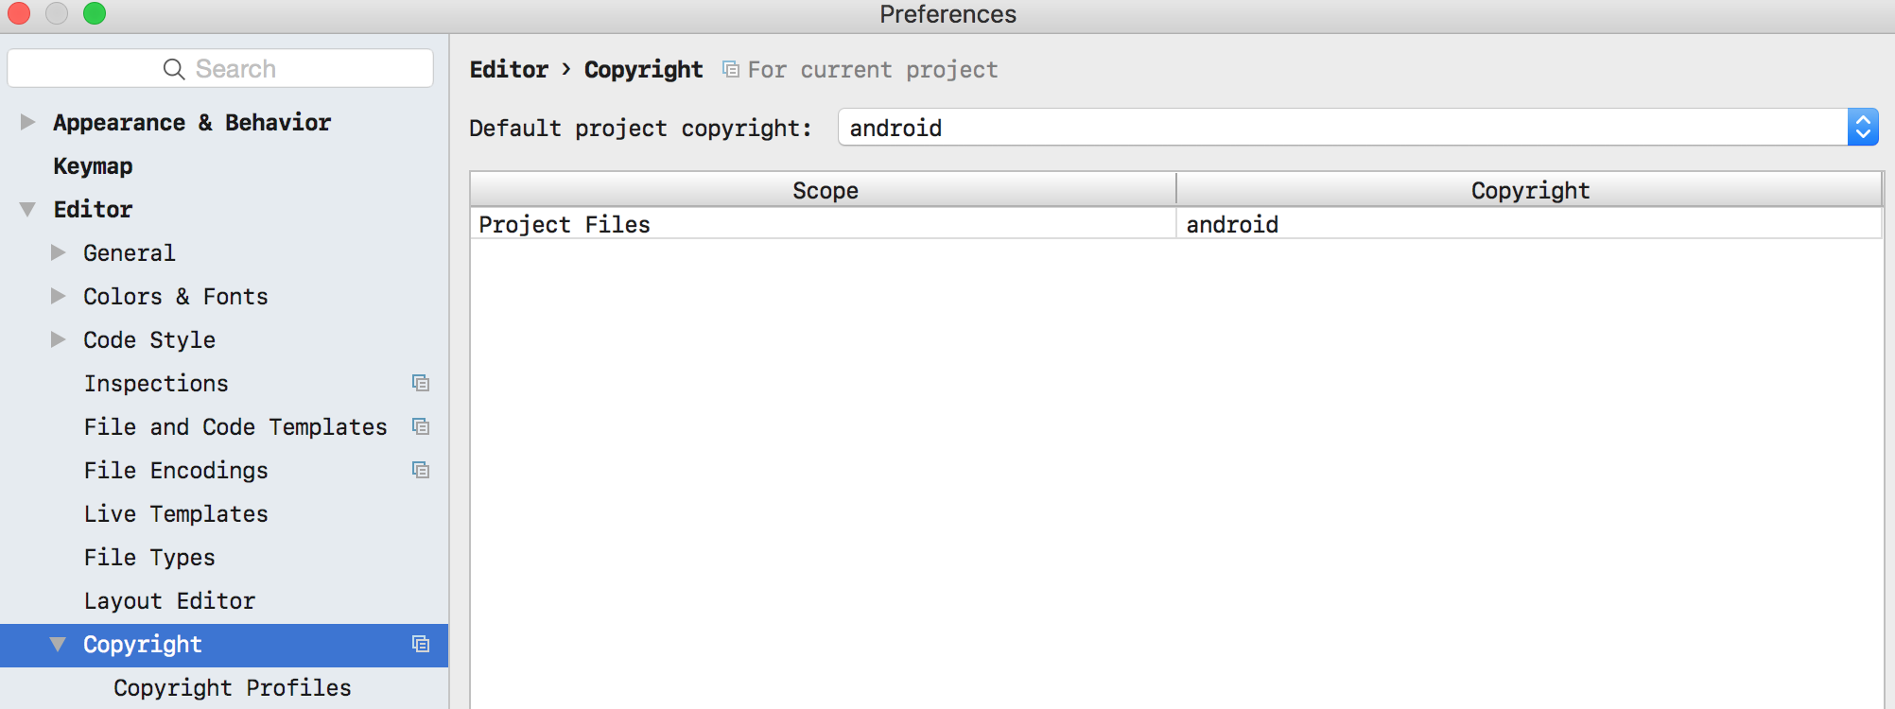The image size is (1895, 709).
Task: Expand the Colors & Fonts node
Action: pos(58,296)
